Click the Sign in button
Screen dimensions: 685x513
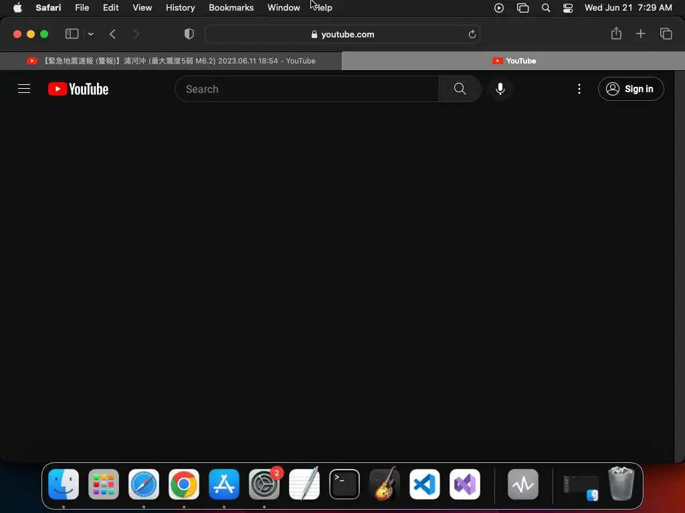point(631,89)
